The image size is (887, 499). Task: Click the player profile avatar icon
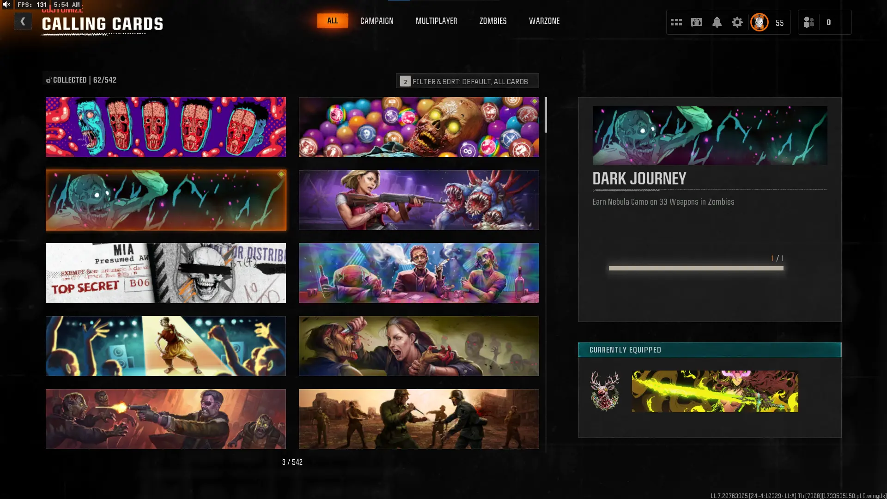pyautogui.click(x=759, y=22)
